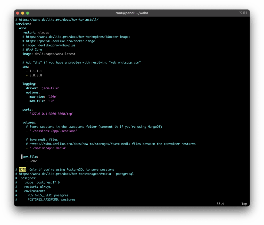This screenshot has height=225, width=264.
Task: Click the red close window button
Action: pos(18,13)
